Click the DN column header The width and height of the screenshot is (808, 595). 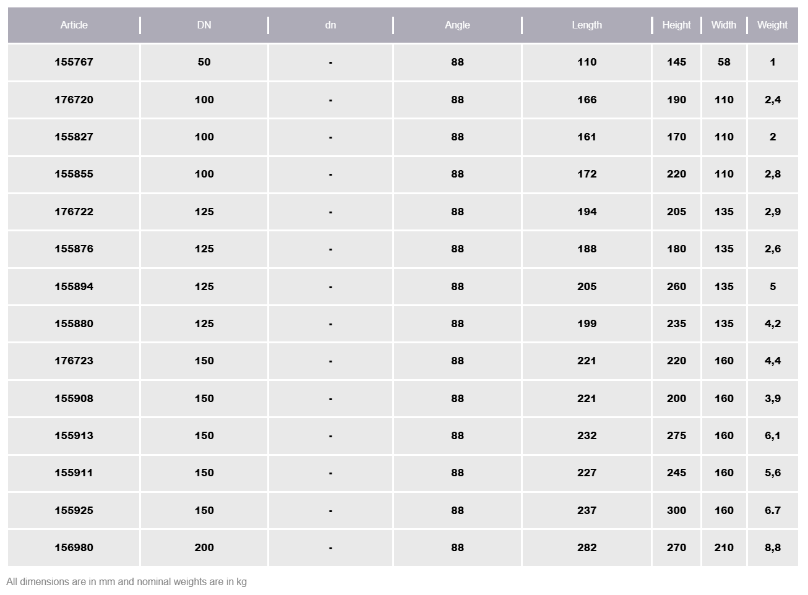204,25
